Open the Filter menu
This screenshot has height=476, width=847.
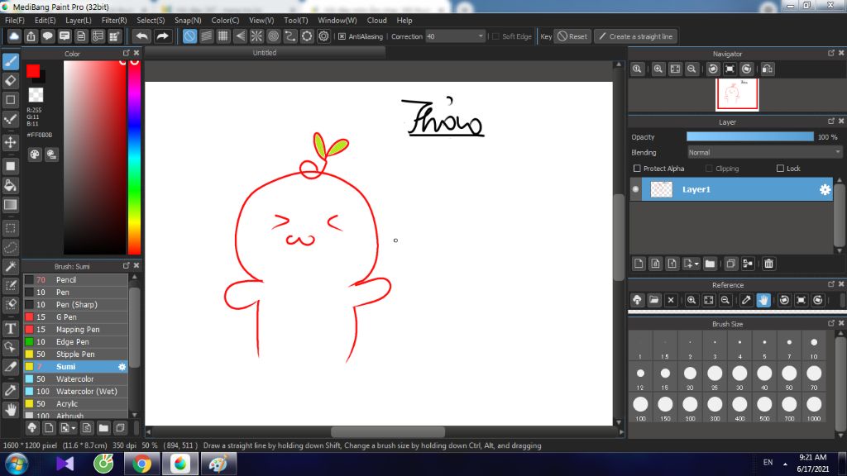point(114,21)
